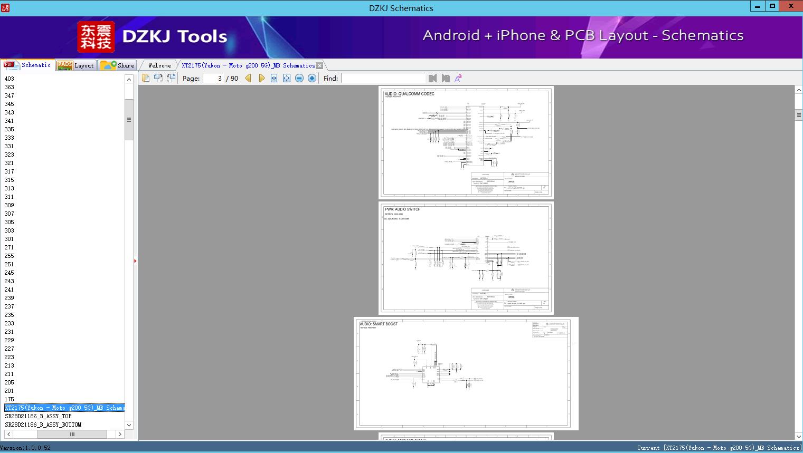Screen dimensions: 803x453
Task: Close the XT2175 MB Schematics tab
Action: (319, 65)
